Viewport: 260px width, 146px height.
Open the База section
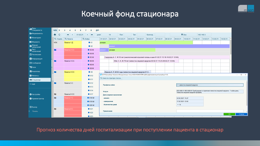[x=33, y=67]
